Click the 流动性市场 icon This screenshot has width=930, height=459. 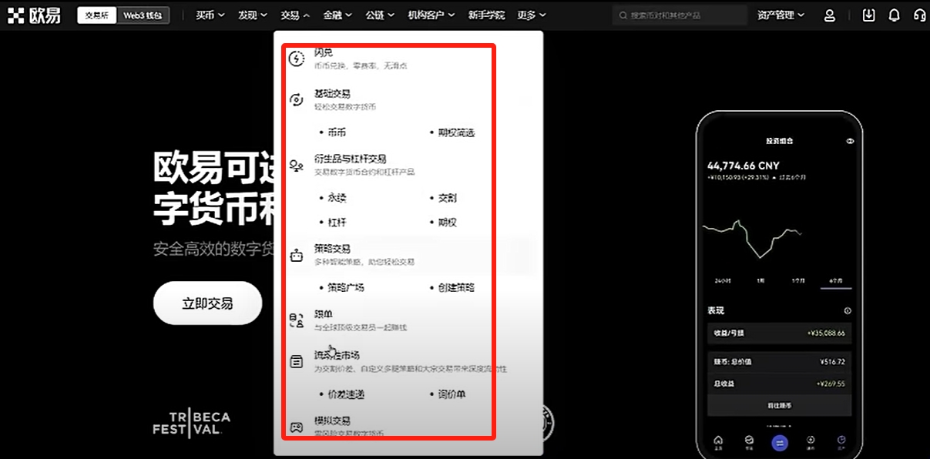click(297, 361)
